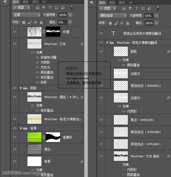Collapse MissYuan - 邪恶女神原创翻译 group
Viewport: 171px width, 177px height.
107,43
